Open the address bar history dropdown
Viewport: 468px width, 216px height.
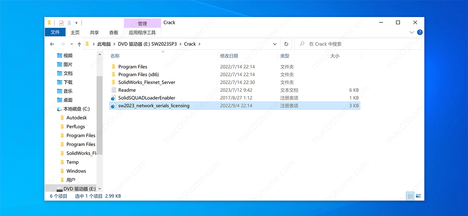275,44
